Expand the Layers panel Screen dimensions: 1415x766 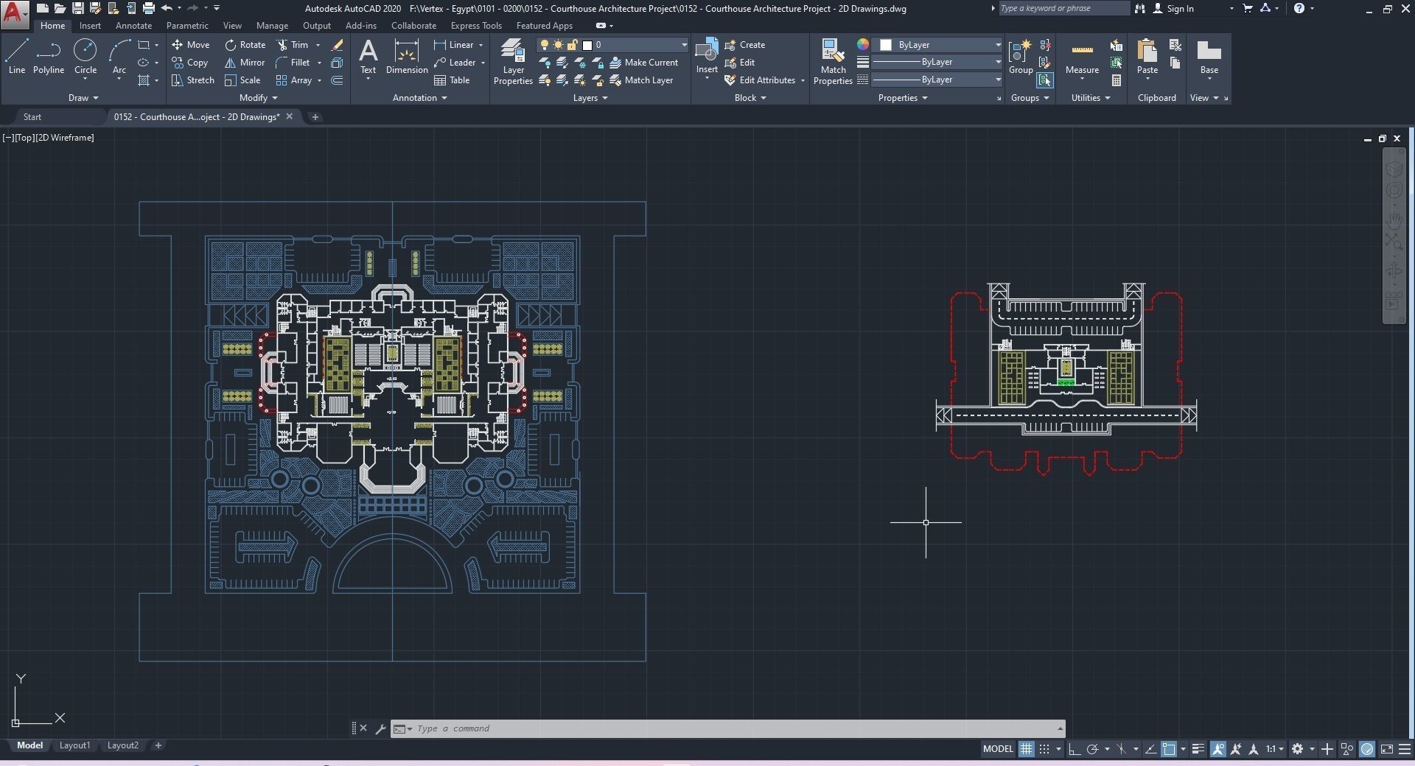[590, 98]
